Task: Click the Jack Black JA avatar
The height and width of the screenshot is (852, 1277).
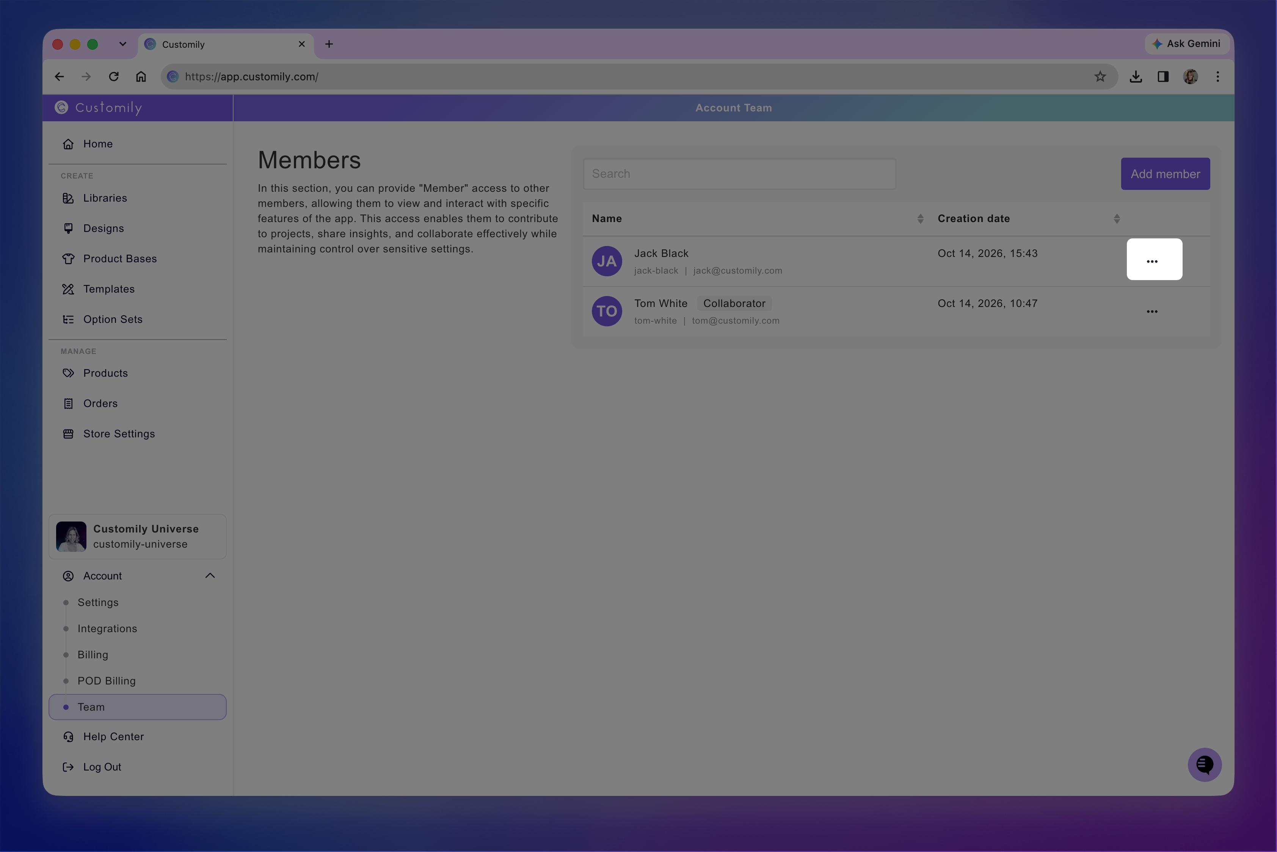Action: (607, 262)
